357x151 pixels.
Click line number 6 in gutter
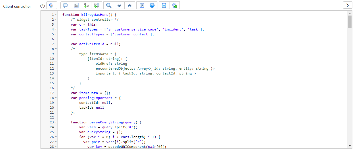(52, 39)
